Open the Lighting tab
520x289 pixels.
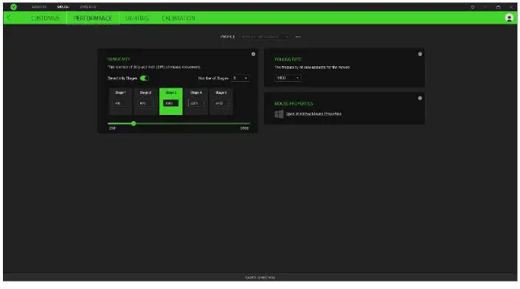[x=137, y=18]
